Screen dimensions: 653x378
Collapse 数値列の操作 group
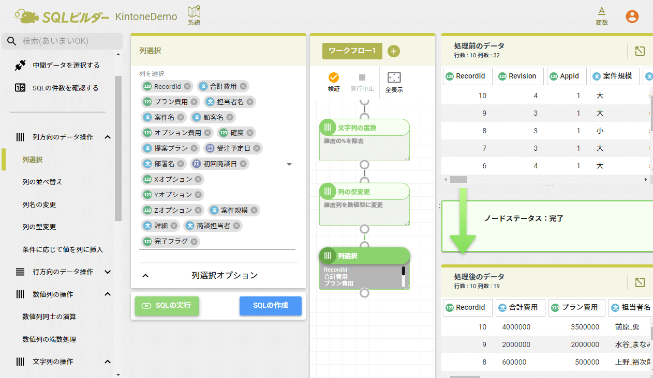coord(108,294)
